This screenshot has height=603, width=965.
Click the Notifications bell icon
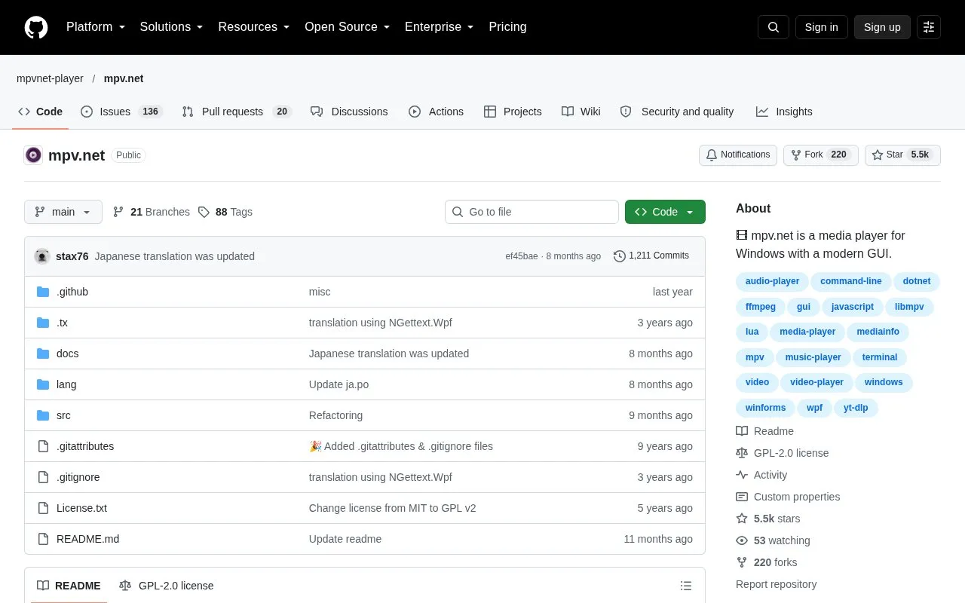(712, 155)
